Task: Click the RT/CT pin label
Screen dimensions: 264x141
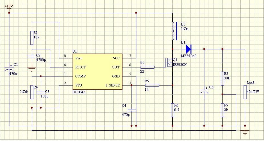Action: click(x=80, y=67)
